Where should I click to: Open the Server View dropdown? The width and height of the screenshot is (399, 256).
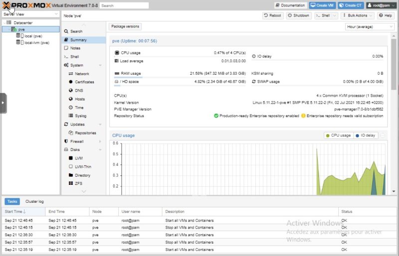pyautogui.click(x=30, y=14)
